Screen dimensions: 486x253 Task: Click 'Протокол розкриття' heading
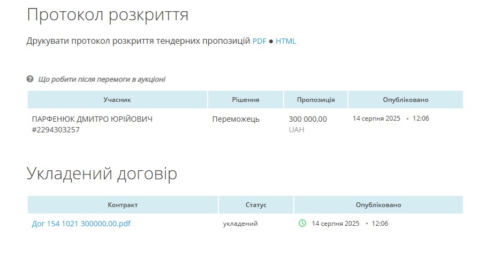[108, 15]
